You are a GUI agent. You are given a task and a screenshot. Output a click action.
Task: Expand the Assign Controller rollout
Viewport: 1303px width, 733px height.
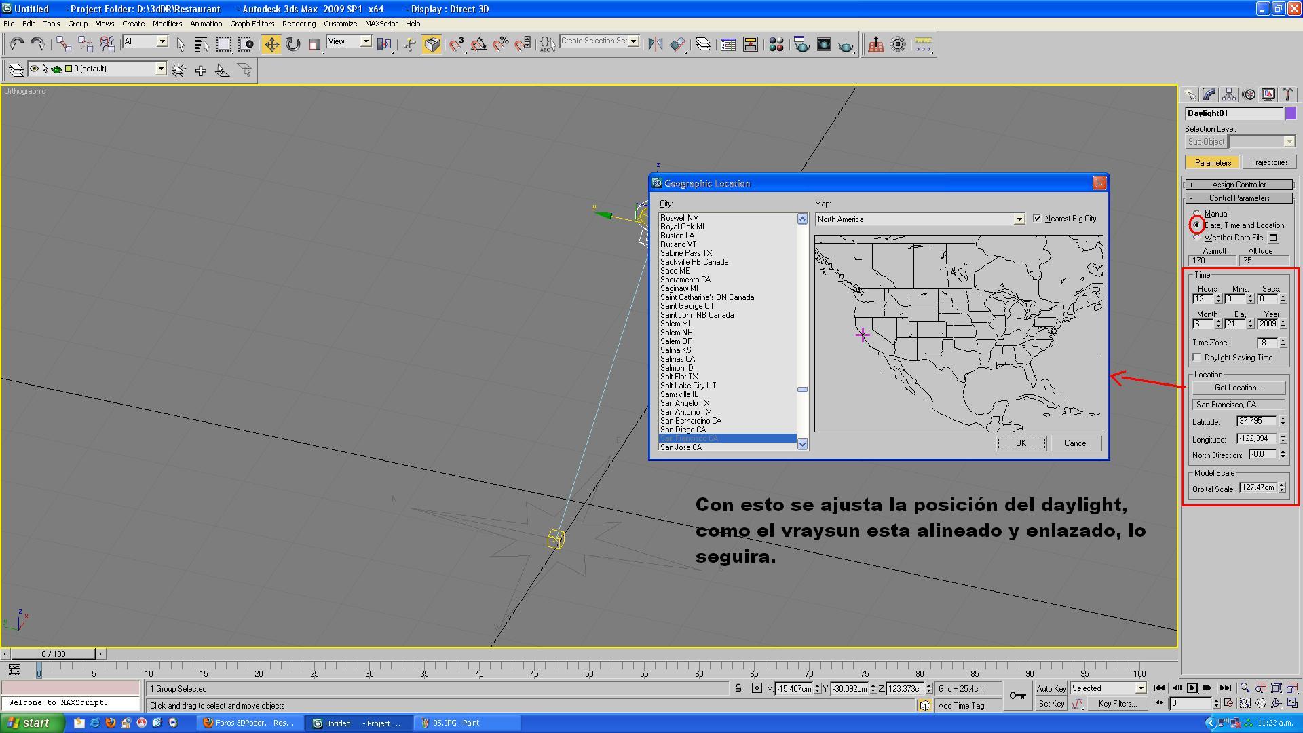click(x=1239, y=185)
